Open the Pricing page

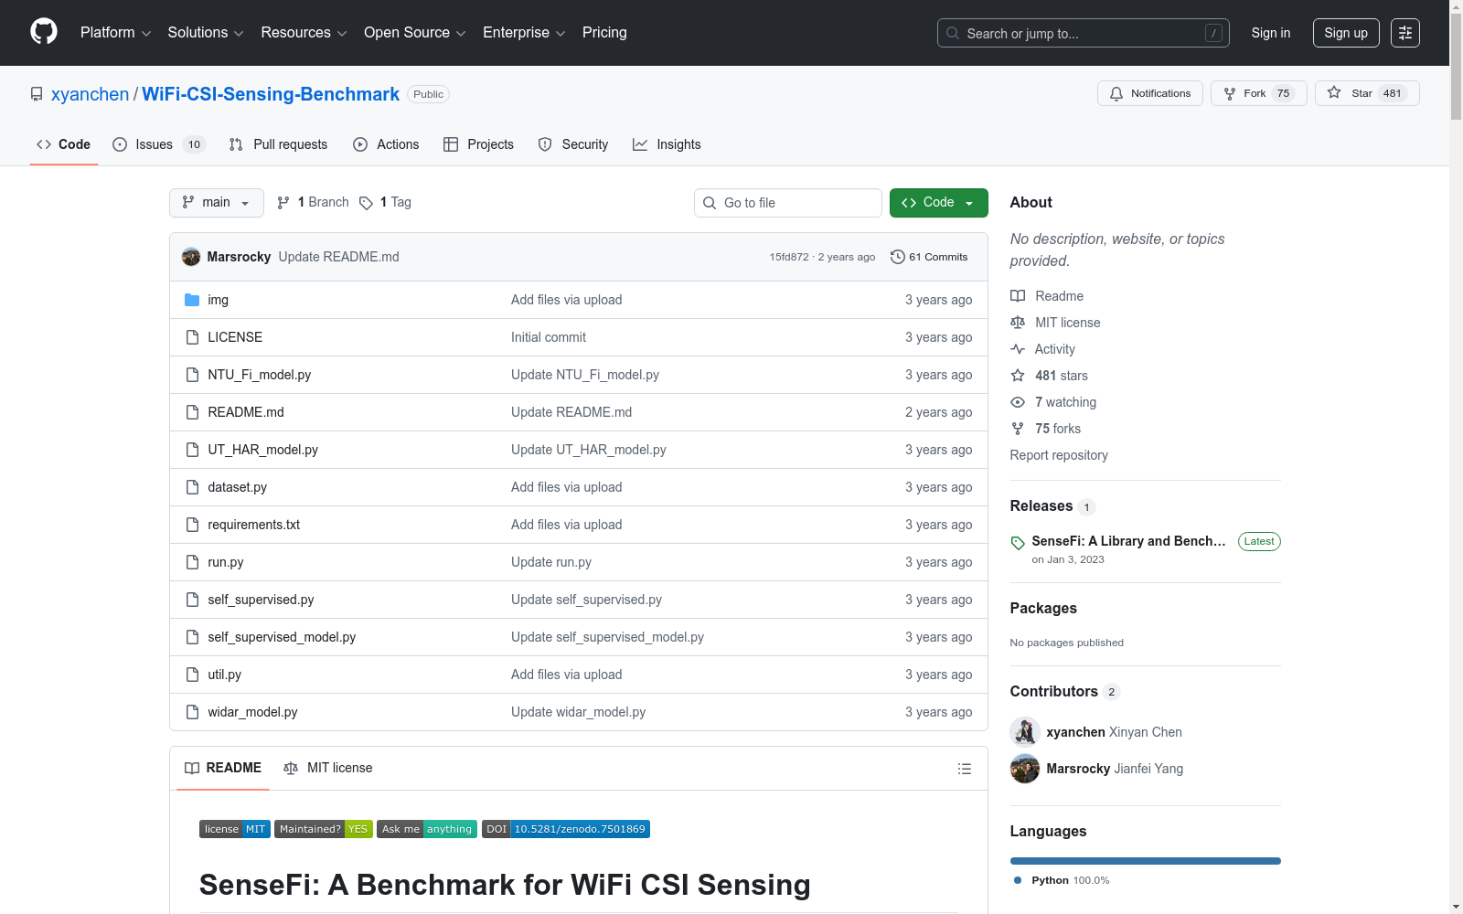604,33
